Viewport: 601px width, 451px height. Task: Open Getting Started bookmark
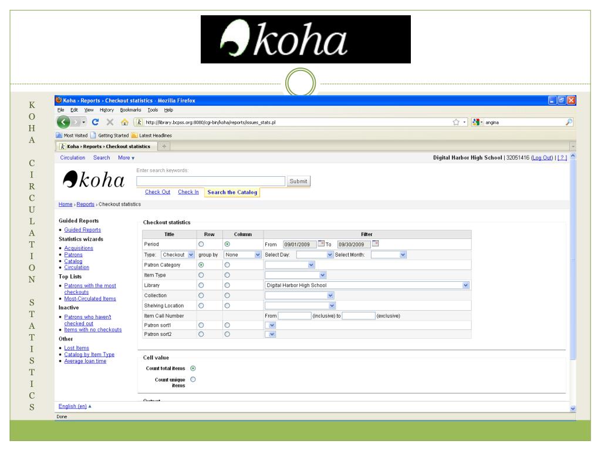[x=110, y=136]
